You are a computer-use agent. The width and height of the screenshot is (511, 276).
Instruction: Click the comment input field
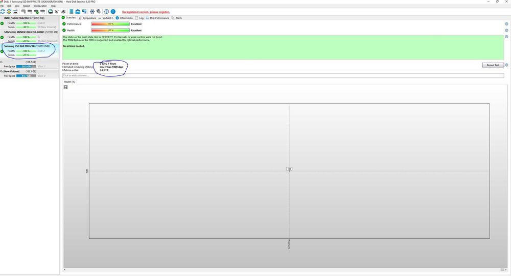click(283, 75)
